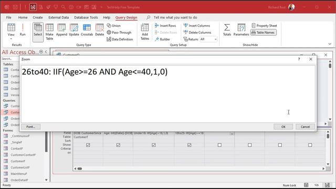This screenshot has width=336, height=189.
Task: Open the Help ribbon tab
Action: pos(107,17)
